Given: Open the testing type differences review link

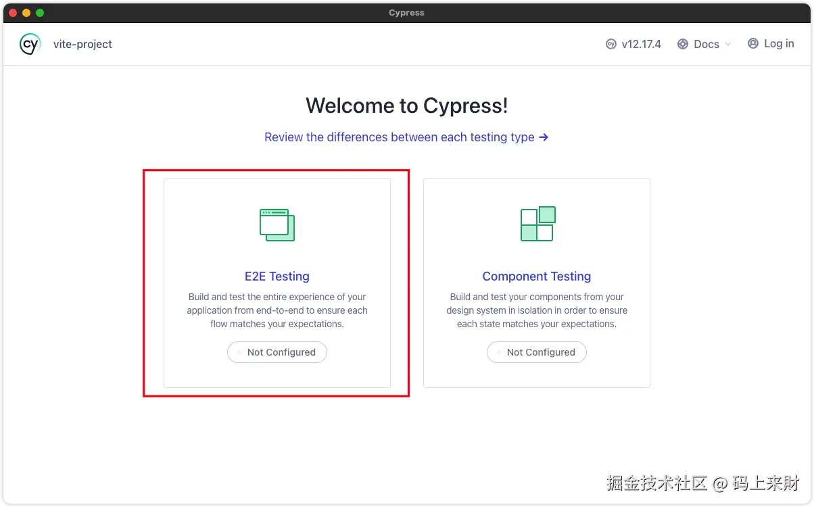Looking at the screenshot, I should tap(406, 137).
